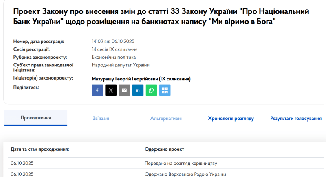
Task: Open the QR code share icon
Action: (165, 90)
